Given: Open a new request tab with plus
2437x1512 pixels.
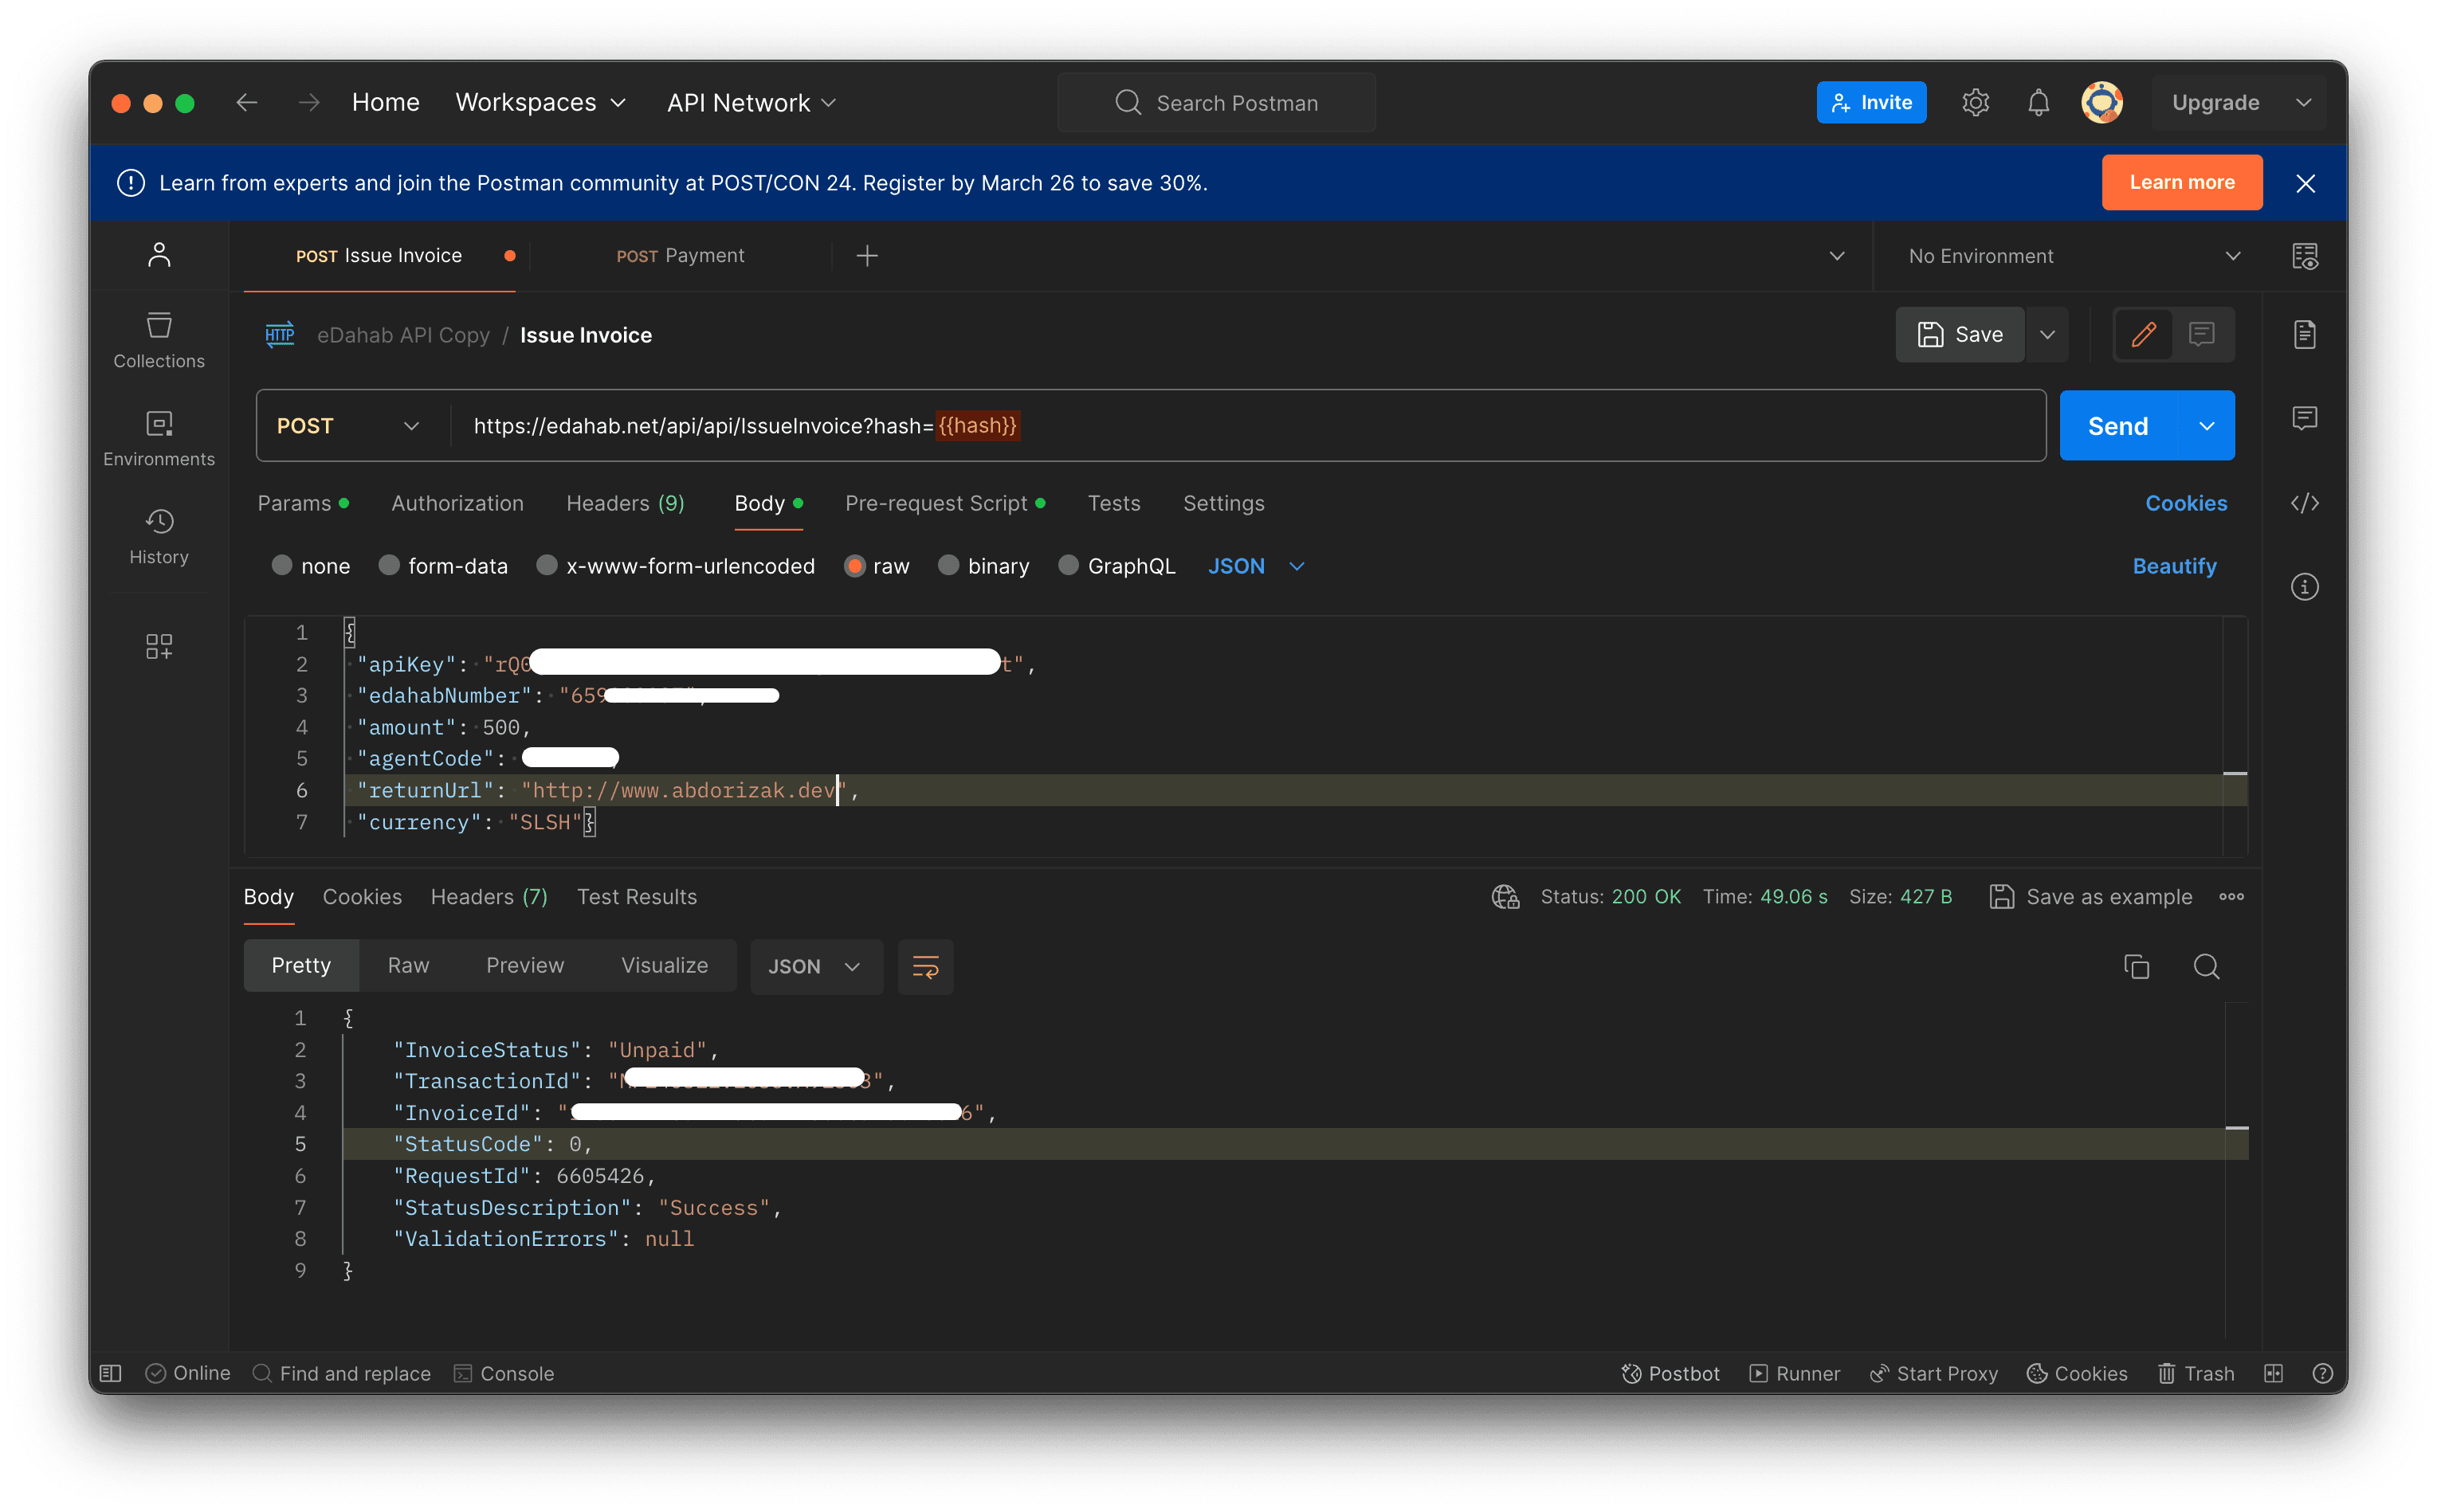Looking at the screenshot, I should click(x=867, y=256).
